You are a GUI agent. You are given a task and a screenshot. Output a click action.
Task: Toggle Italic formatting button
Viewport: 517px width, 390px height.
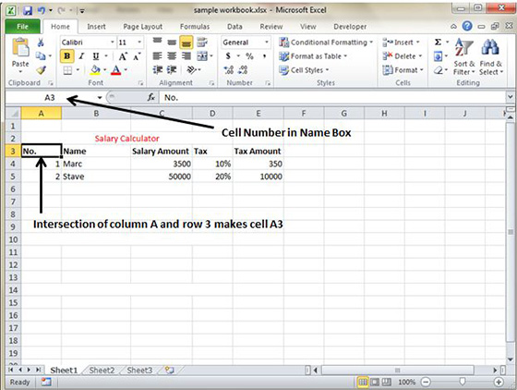[x=81, y=56]
